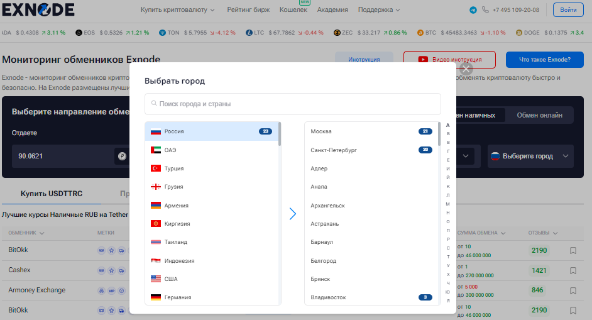The width and height of the screenshot is (592, 320).
Task: Click the Войти login button
Action: pyautogui.click(x=568, y=10)
